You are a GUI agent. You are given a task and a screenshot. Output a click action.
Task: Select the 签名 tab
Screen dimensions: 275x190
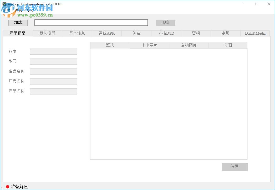pos(136,33)
